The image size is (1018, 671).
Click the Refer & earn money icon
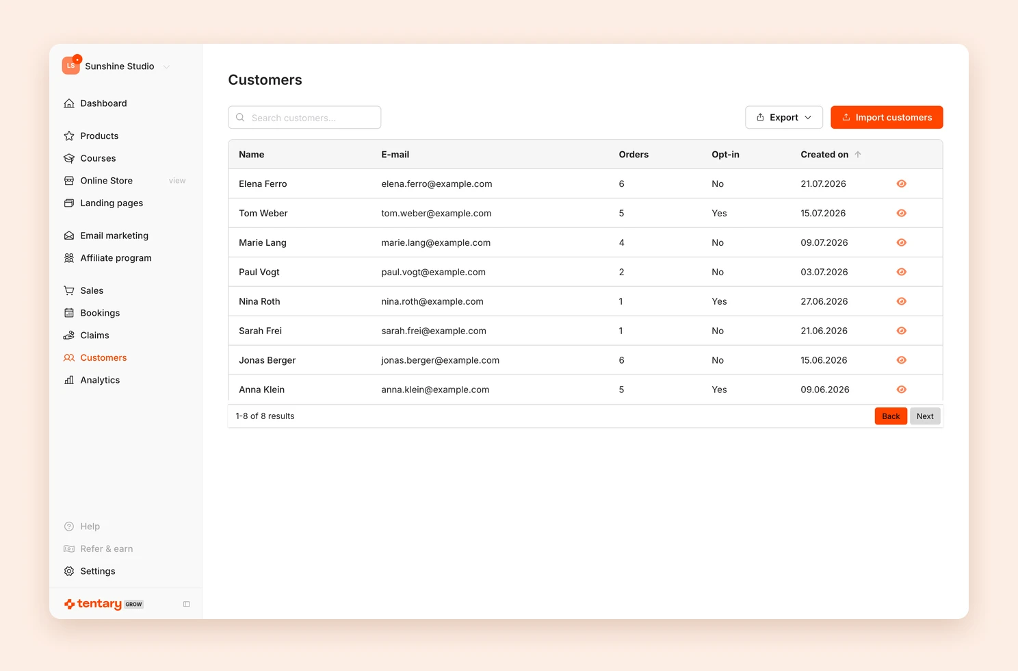(69, 549)
